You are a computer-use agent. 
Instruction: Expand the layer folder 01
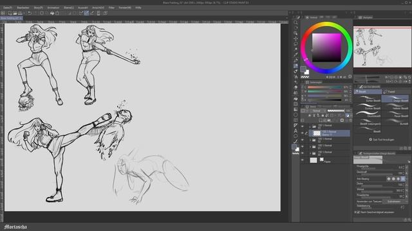pos(310,147)
